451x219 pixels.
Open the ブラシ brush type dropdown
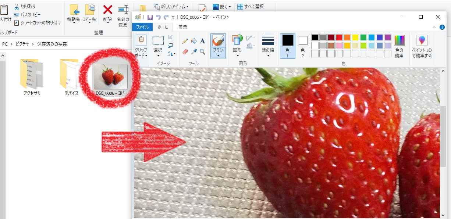[218, 53]
